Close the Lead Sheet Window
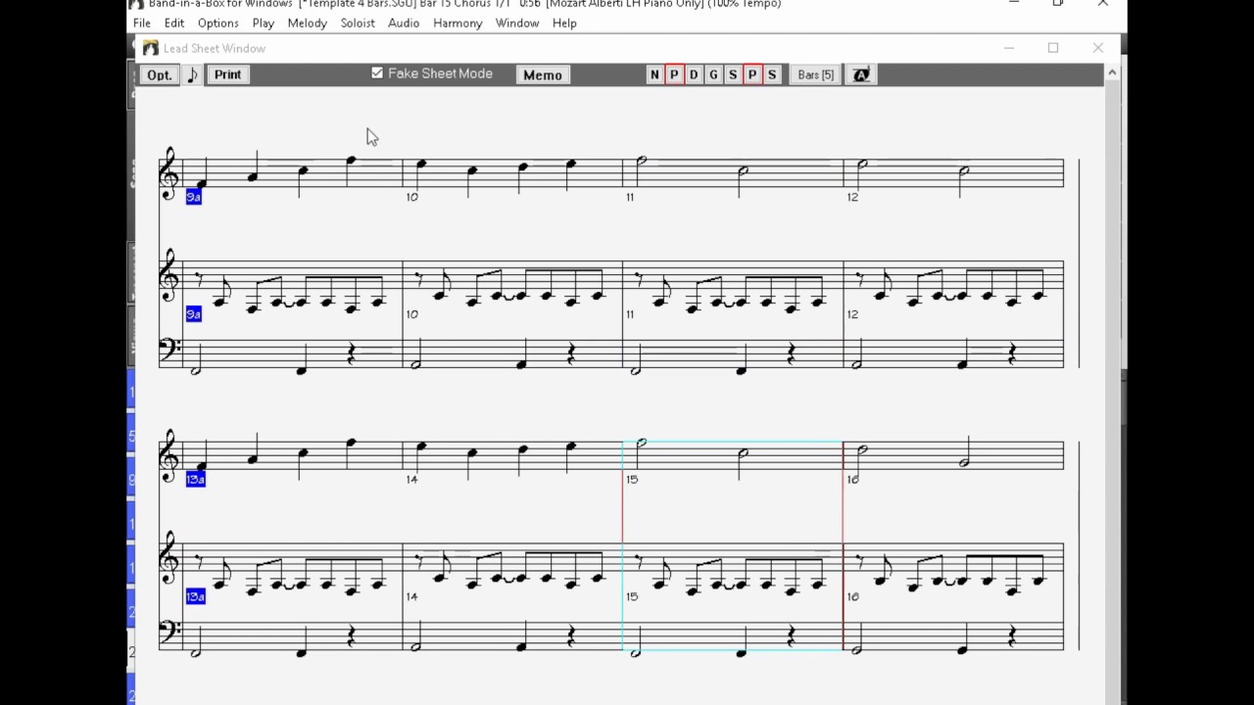The width and height of the screenshot is (1254, 705). (x=1097, y=48)
